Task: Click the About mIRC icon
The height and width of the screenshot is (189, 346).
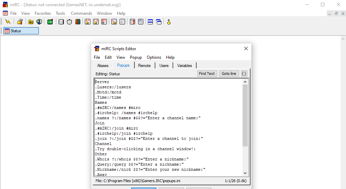Action: (x=169, y=22)
